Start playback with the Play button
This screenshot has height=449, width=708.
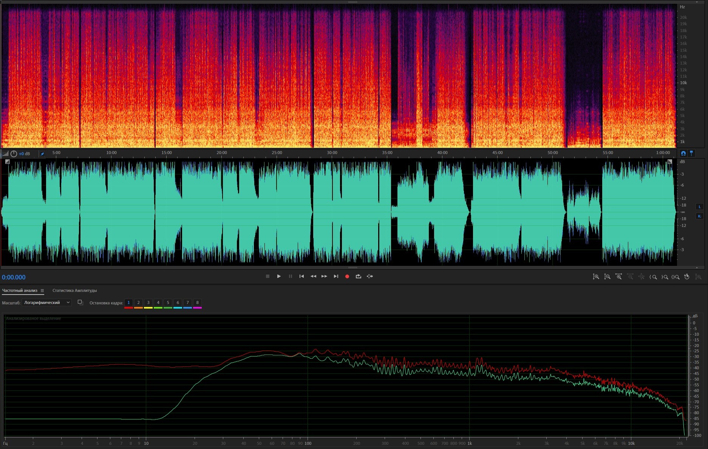coord(279,276)
